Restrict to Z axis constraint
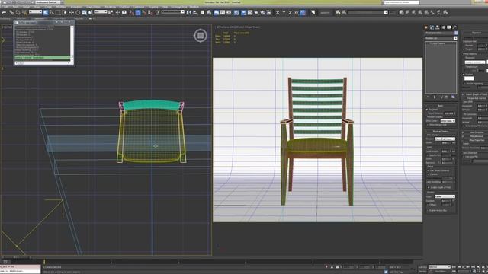 [x=290, y=12]
